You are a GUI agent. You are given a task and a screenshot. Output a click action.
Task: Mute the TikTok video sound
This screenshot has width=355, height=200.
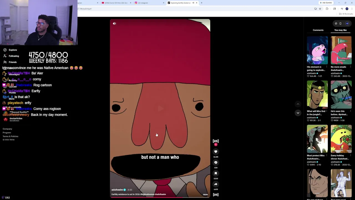click(x=115, y=24)
